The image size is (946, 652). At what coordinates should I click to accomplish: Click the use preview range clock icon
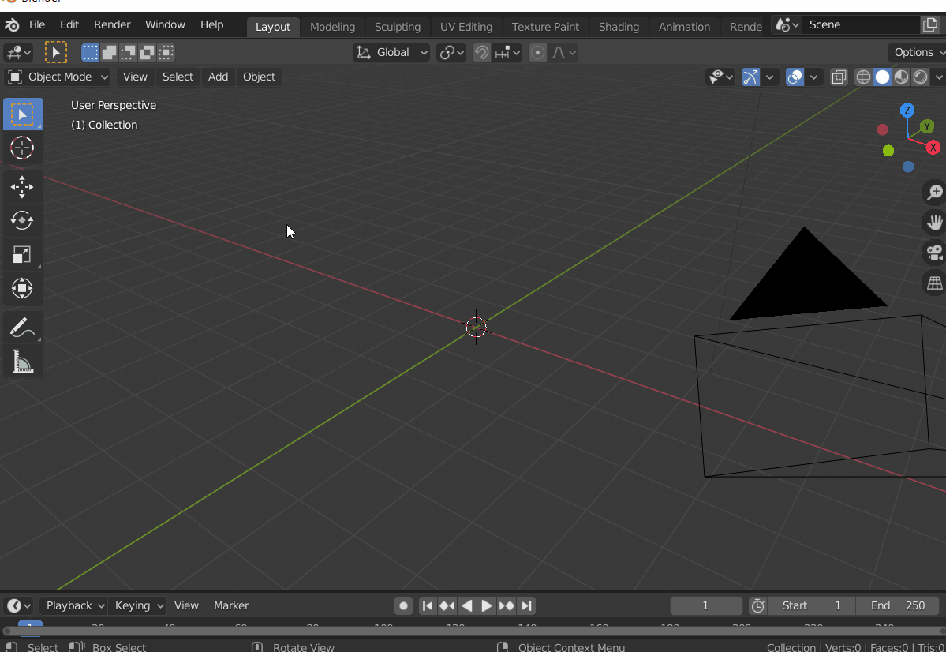click(x=758, y=605)
